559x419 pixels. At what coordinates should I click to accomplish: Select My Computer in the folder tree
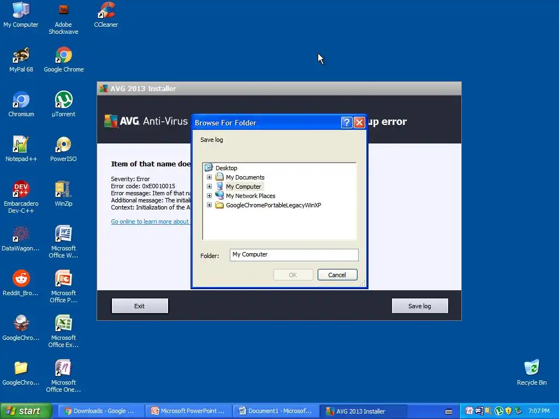(x=243, y=187)
